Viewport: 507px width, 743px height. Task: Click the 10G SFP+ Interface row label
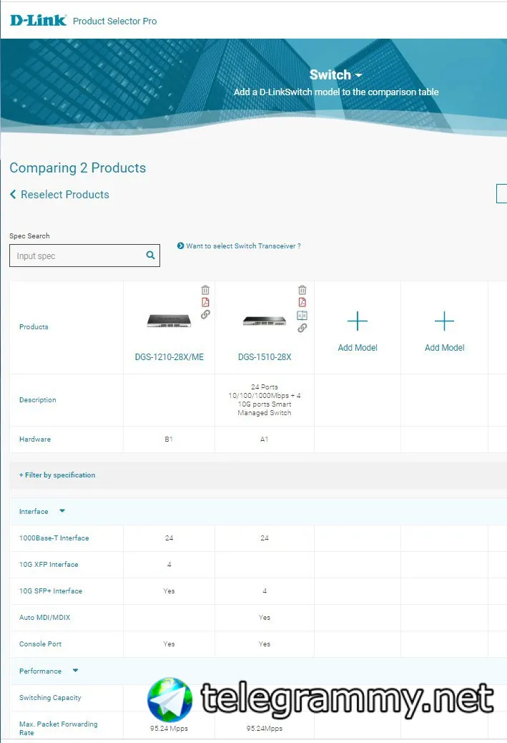click(51, 591)
